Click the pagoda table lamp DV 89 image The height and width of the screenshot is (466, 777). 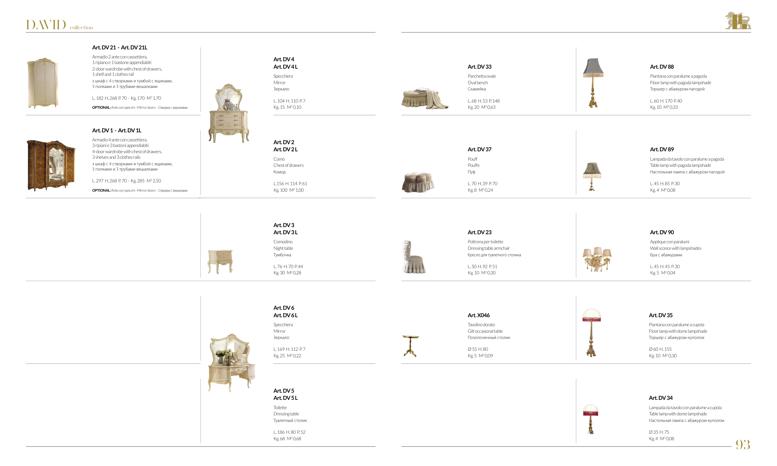click(592, 176)
